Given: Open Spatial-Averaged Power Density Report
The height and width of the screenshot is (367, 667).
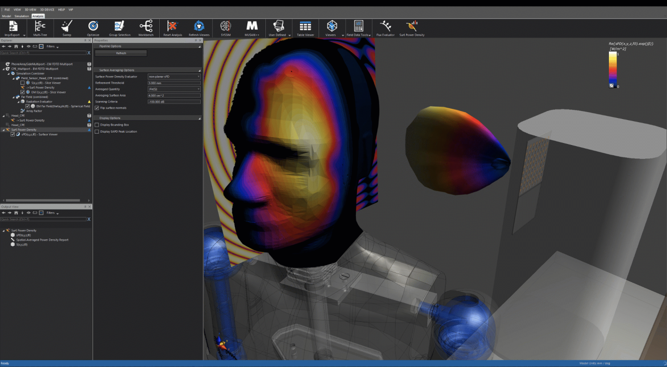Looking at the screenshot, I should (42, 240).
